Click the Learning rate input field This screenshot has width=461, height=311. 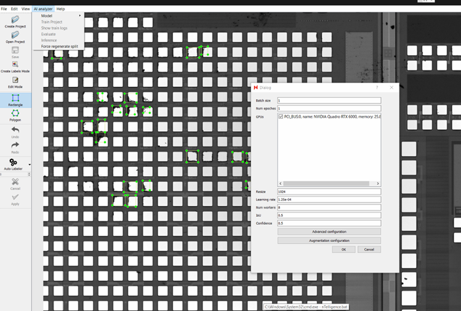coord(329,200)
